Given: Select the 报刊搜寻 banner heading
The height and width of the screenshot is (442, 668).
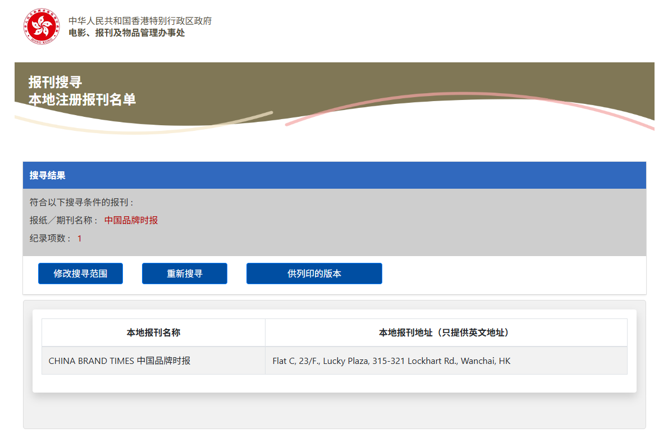Looking at the screenshot, I should point(55,83).
